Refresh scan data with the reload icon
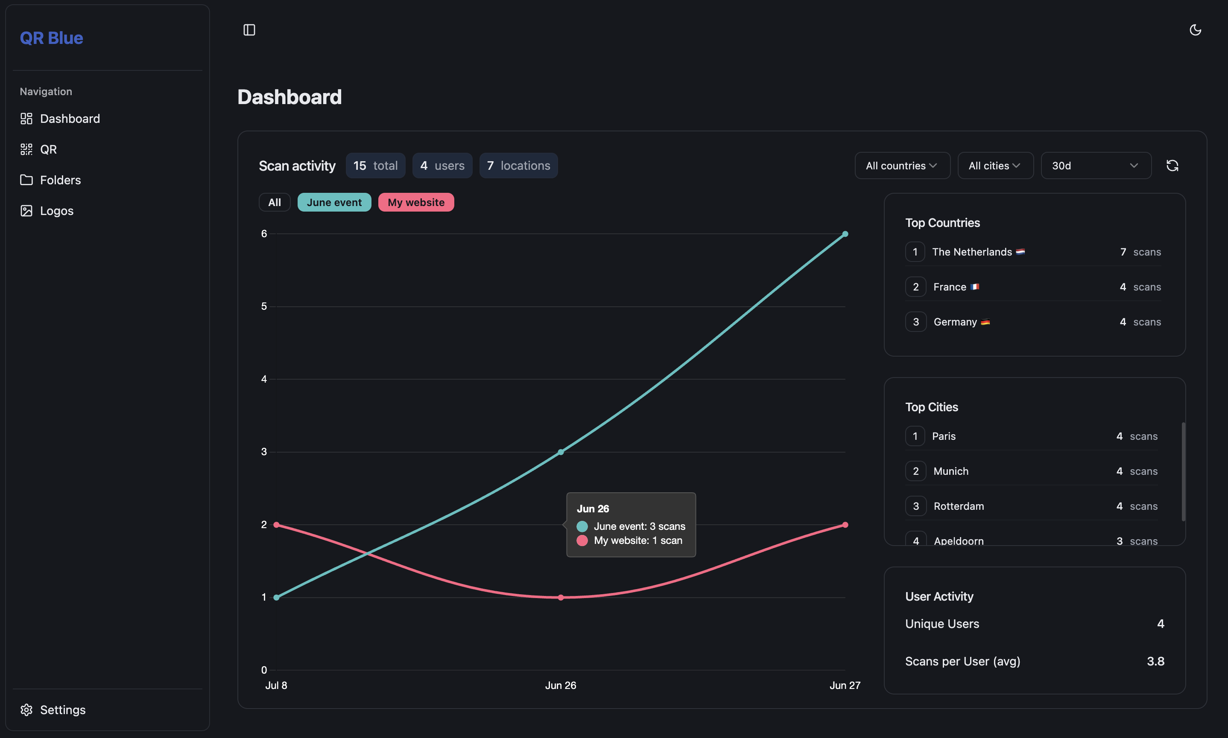This screenshot has width=1228, height=738. click(x=1173, y=165)
